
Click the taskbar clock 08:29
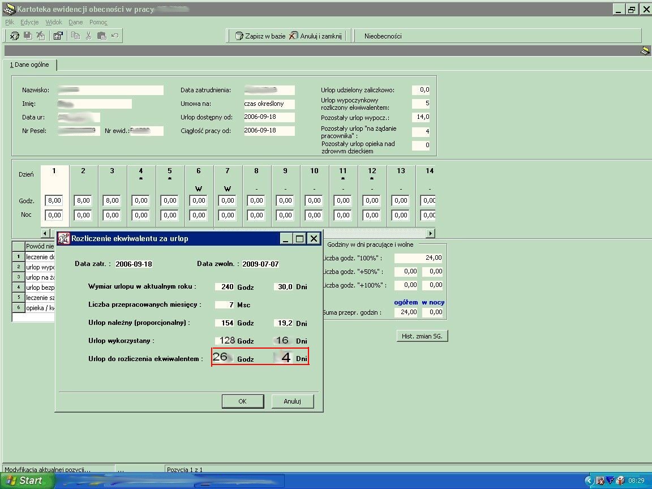[636, 481]
